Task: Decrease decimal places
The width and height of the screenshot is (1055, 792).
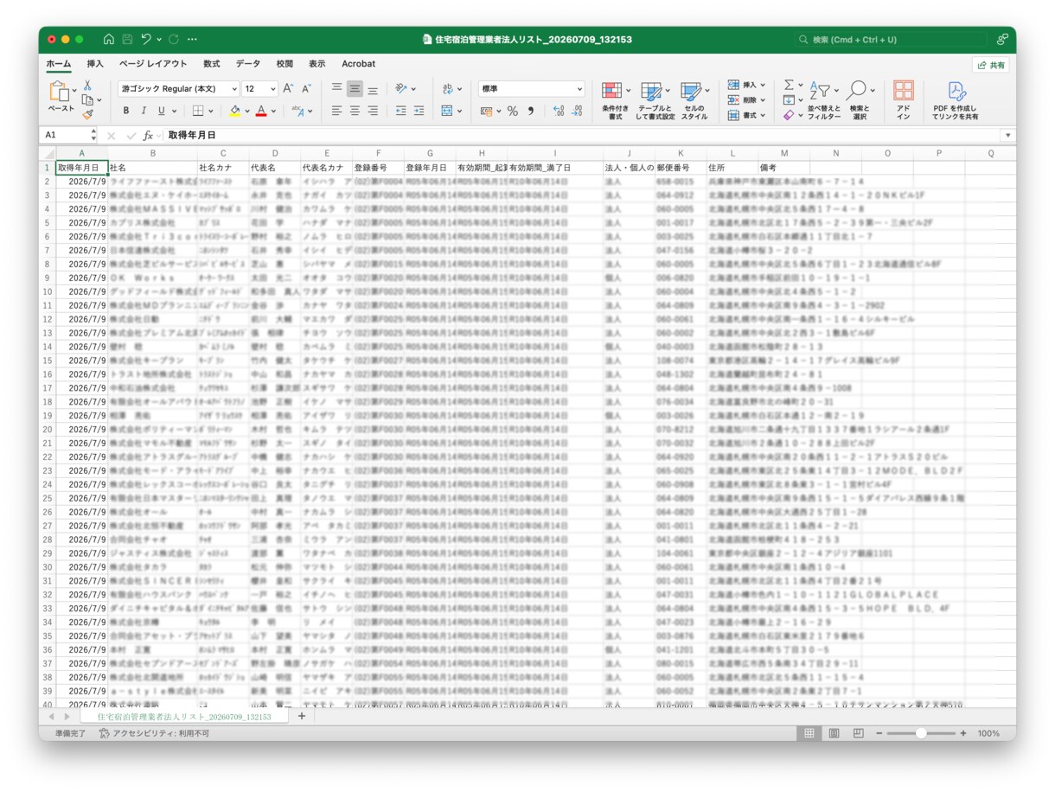Action: point(577,111)
